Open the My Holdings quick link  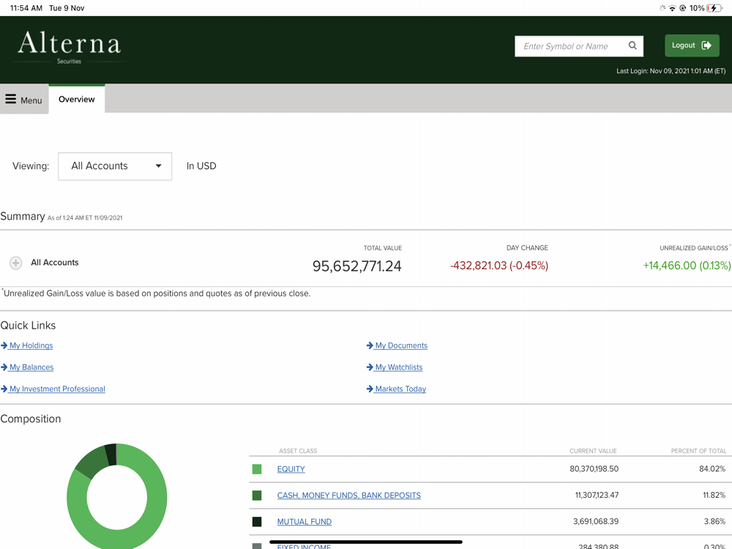[31, 346]
